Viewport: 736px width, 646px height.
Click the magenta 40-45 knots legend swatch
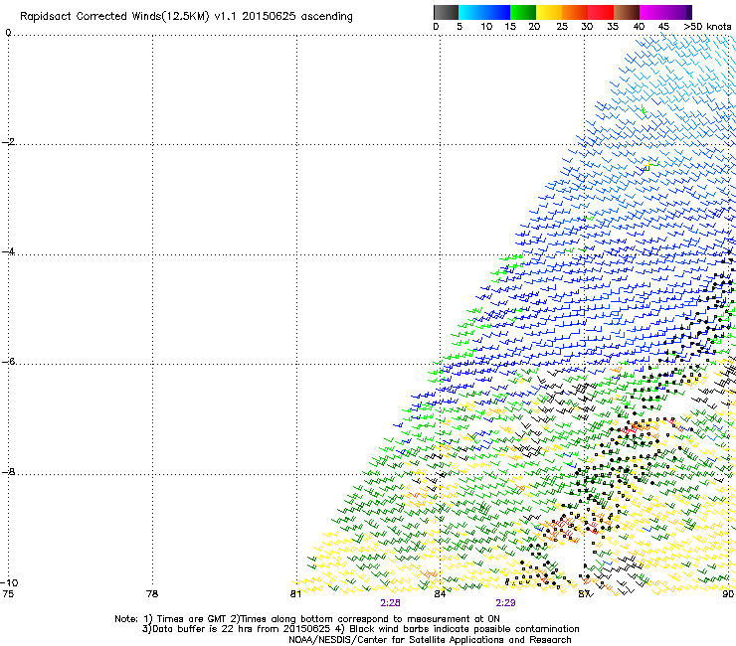(x=652, y=12)
